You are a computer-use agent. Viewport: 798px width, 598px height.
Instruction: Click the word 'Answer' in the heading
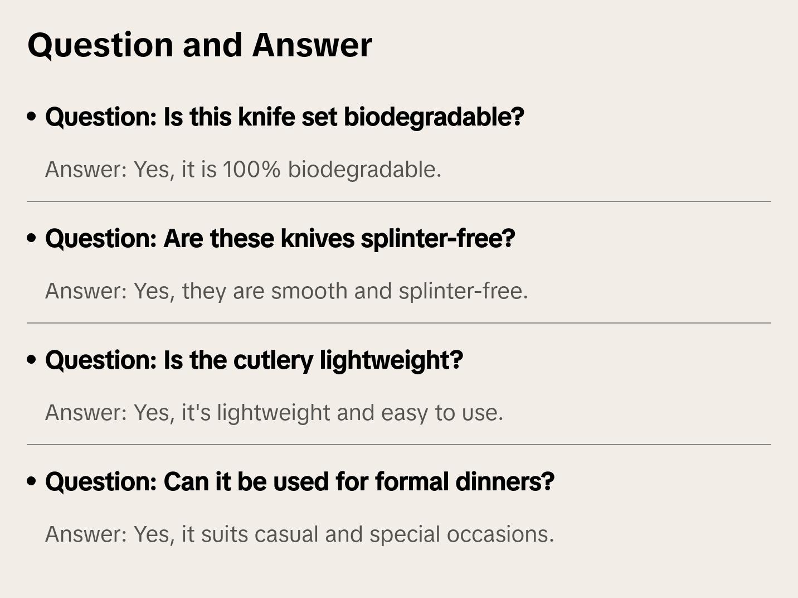point(312,45)
